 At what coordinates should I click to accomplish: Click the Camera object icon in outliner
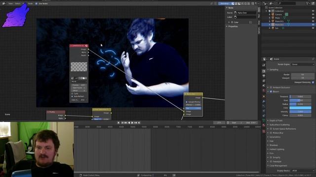tap(273, 14)
